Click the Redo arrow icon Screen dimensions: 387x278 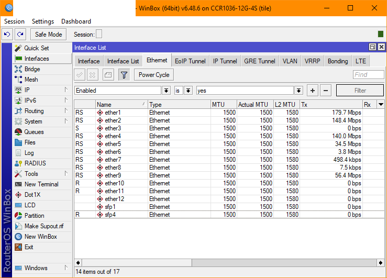click(20, 34)
